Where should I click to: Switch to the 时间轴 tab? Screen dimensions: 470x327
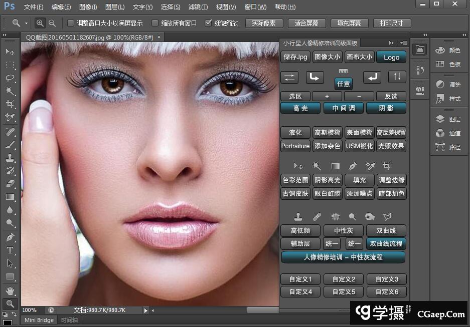(69, 320)
